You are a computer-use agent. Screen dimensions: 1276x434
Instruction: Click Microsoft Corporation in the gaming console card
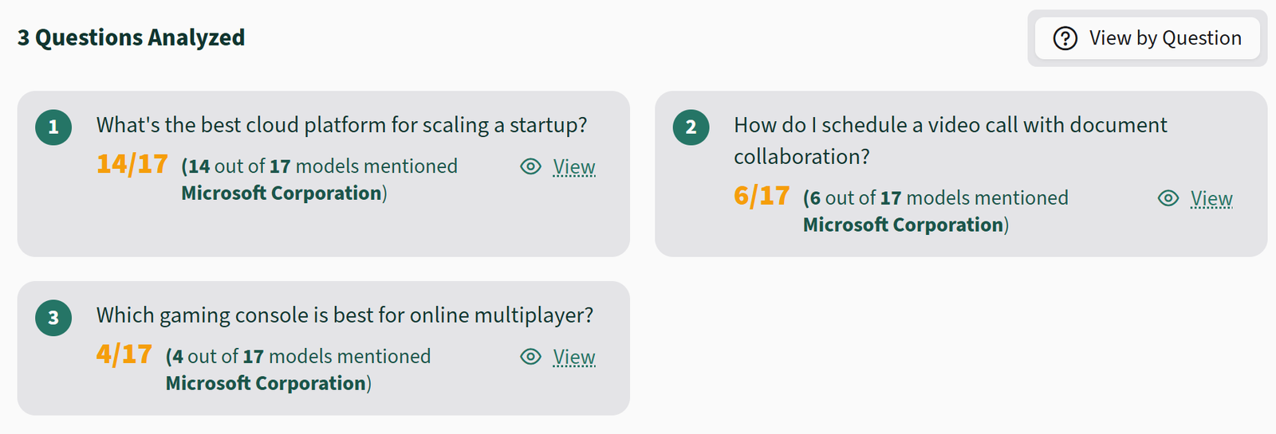coord(266,384)
